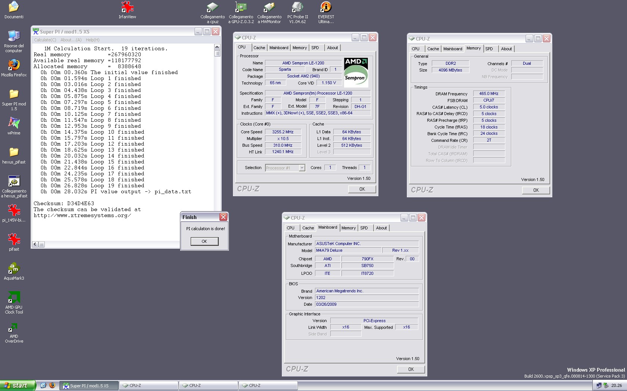Open the Windows start menu
The height and width of the screenshot is (391, 627).
[x=18, y=385]
